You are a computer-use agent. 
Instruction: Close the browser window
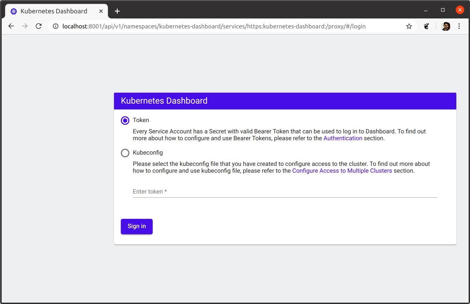(460, 10)
